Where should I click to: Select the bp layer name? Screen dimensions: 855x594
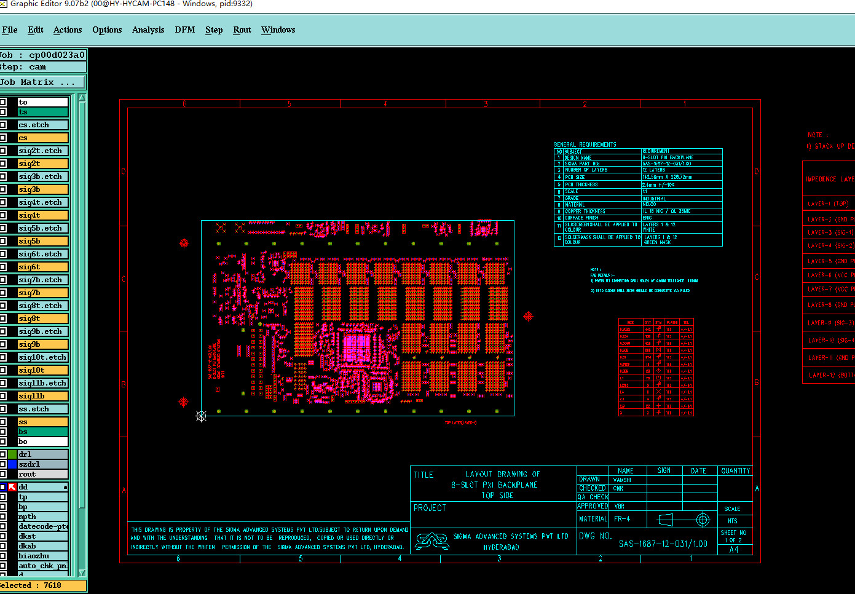[43, 507]
